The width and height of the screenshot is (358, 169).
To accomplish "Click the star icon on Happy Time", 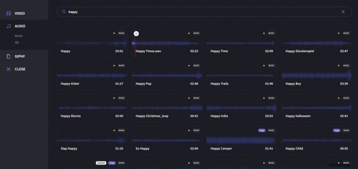I will point(264,33).
